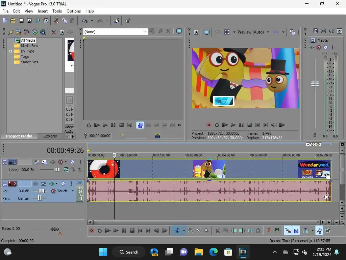Show more Trimmer buttons with the chevron

click(179, 125)
